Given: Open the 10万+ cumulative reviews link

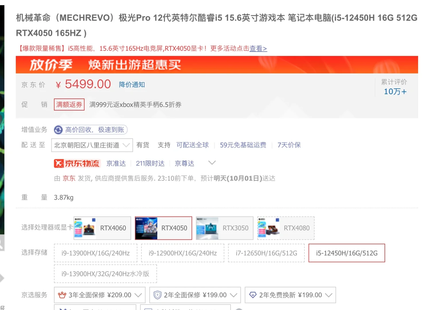Looking at the screenshot, I should pos(395,92).
